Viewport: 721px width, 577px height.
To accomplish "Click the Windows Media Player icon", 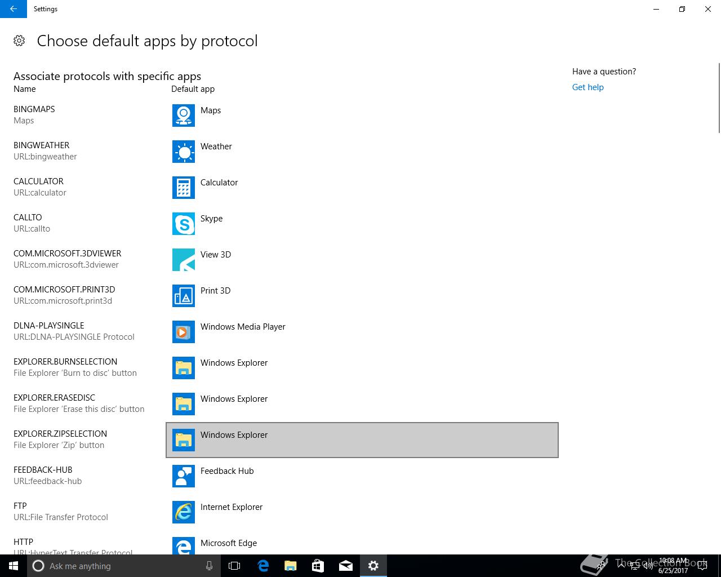I will pyautogui.click(x=184, y=332).
